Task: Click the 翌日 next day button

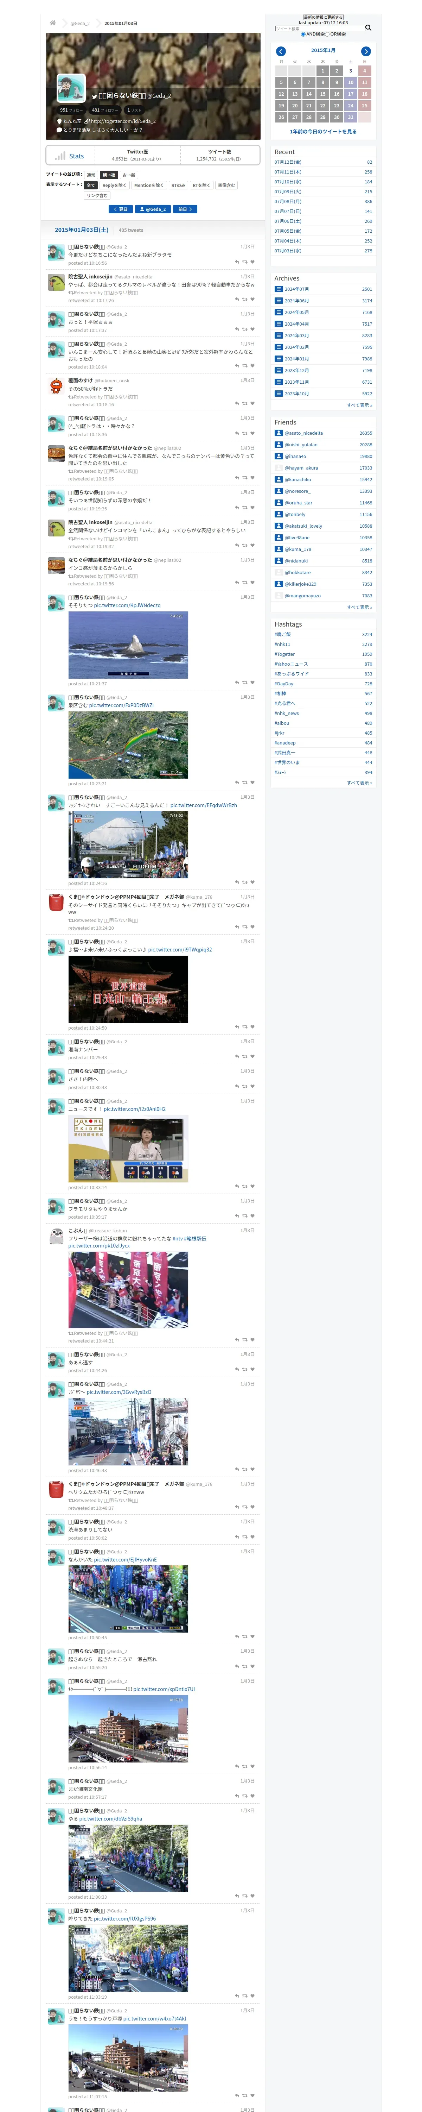Action: pos(121,209)
